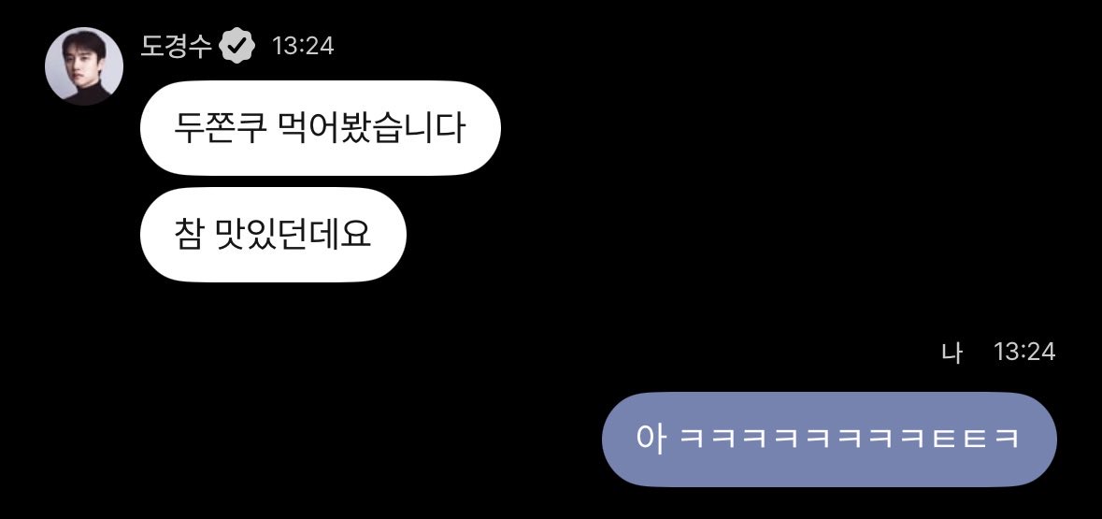Click the 13:24 timestamp beside 도경수

click(303, 47)
